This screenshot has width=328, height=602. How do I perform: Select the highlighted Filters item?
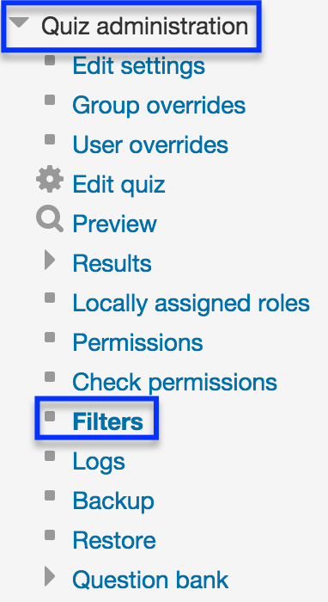pos(107,421)
